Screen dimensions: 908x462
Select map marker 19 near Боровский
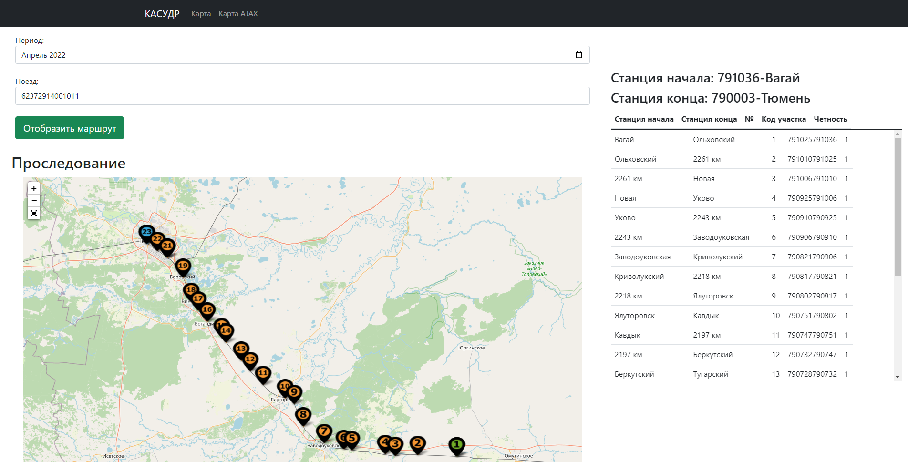click(x=183, y=267)
